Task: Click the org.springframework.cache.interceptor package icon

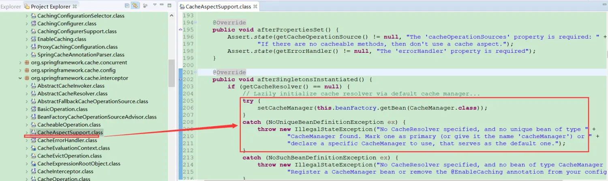Action: (x=27, y=78)
